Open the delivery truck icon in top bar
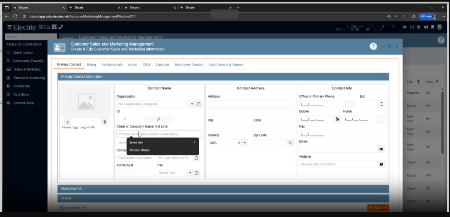The width and height of the screenshot is (450, 217). [x=47, y=27]
